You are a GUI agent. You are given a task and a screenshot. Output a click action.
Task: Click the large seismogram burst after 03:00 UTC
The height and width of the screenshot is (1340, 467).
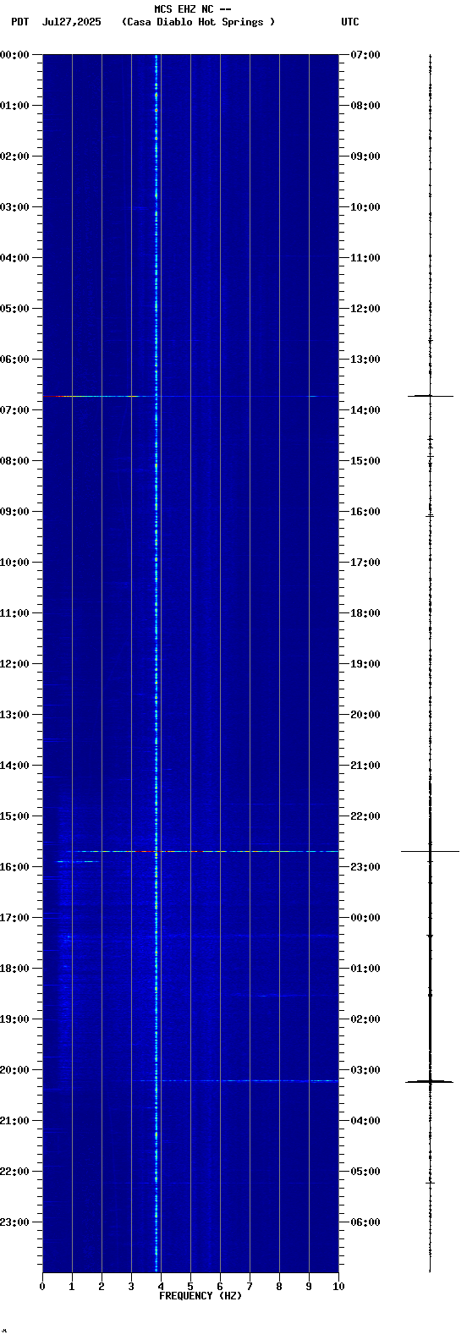click(430, 1081)
